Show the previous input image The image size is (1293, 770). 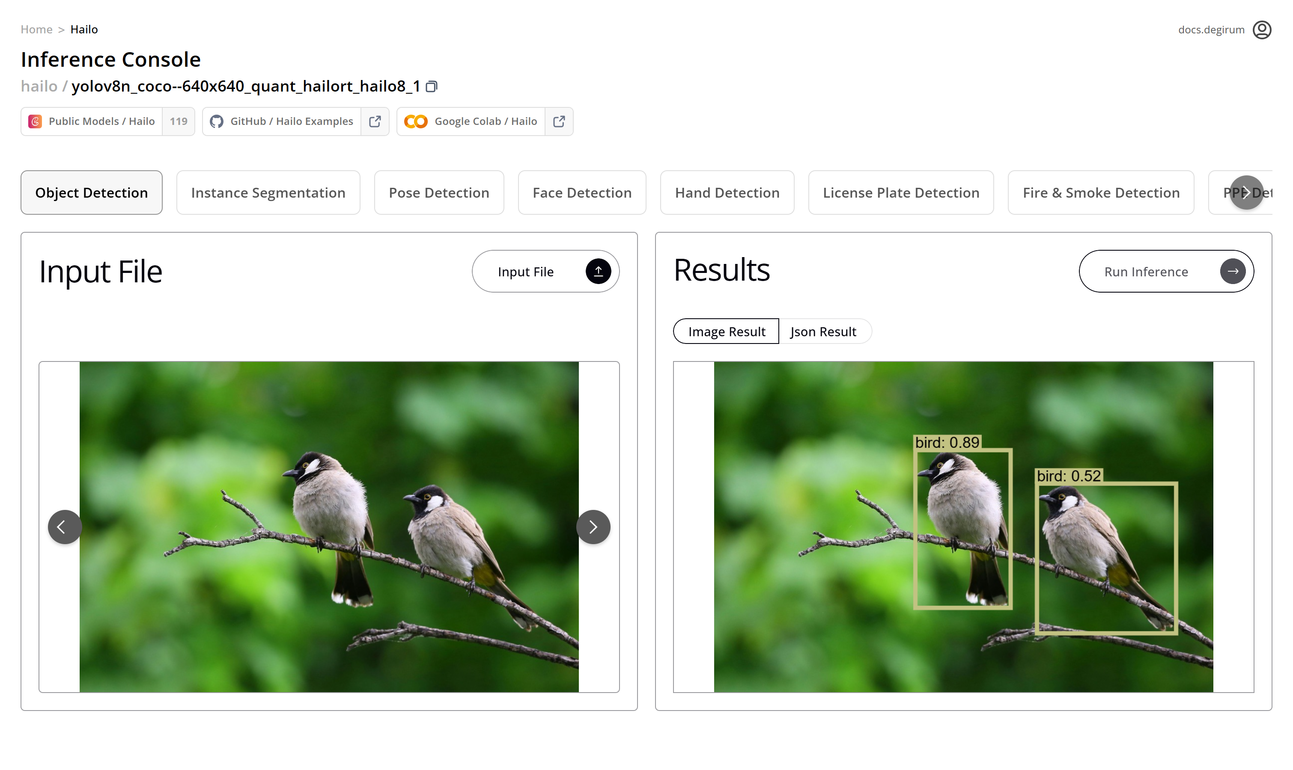pos(64,527)
